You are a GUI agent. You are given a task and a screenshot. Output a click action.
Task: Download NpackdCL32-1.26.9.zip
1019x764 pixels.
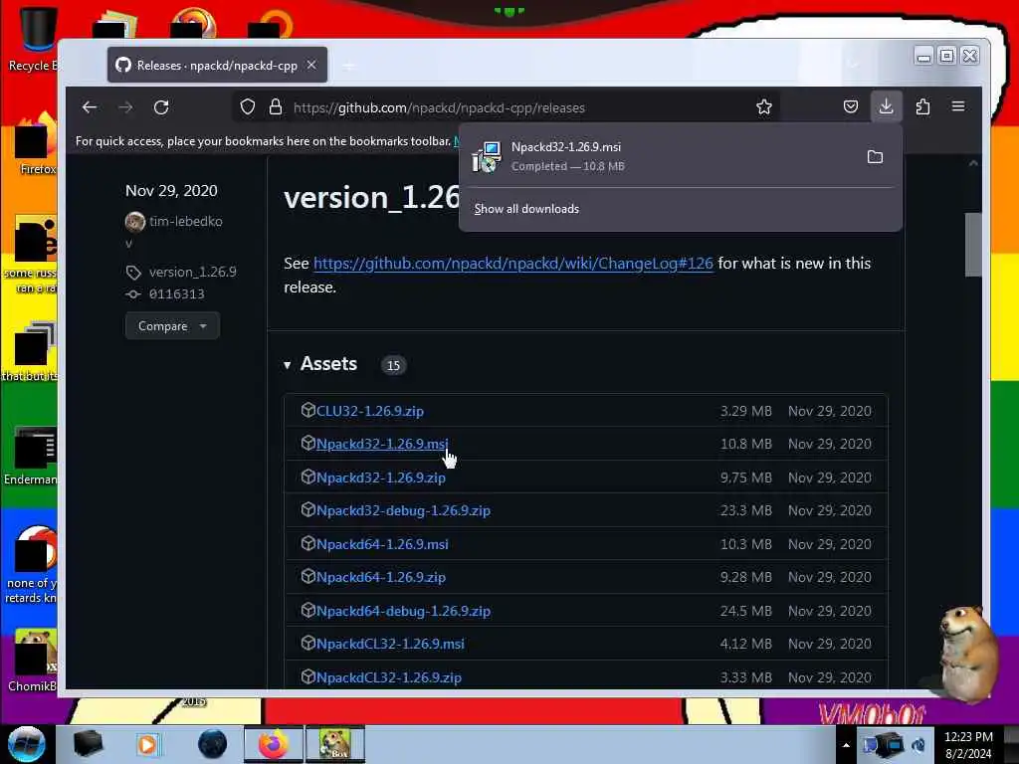coord(389,677)
